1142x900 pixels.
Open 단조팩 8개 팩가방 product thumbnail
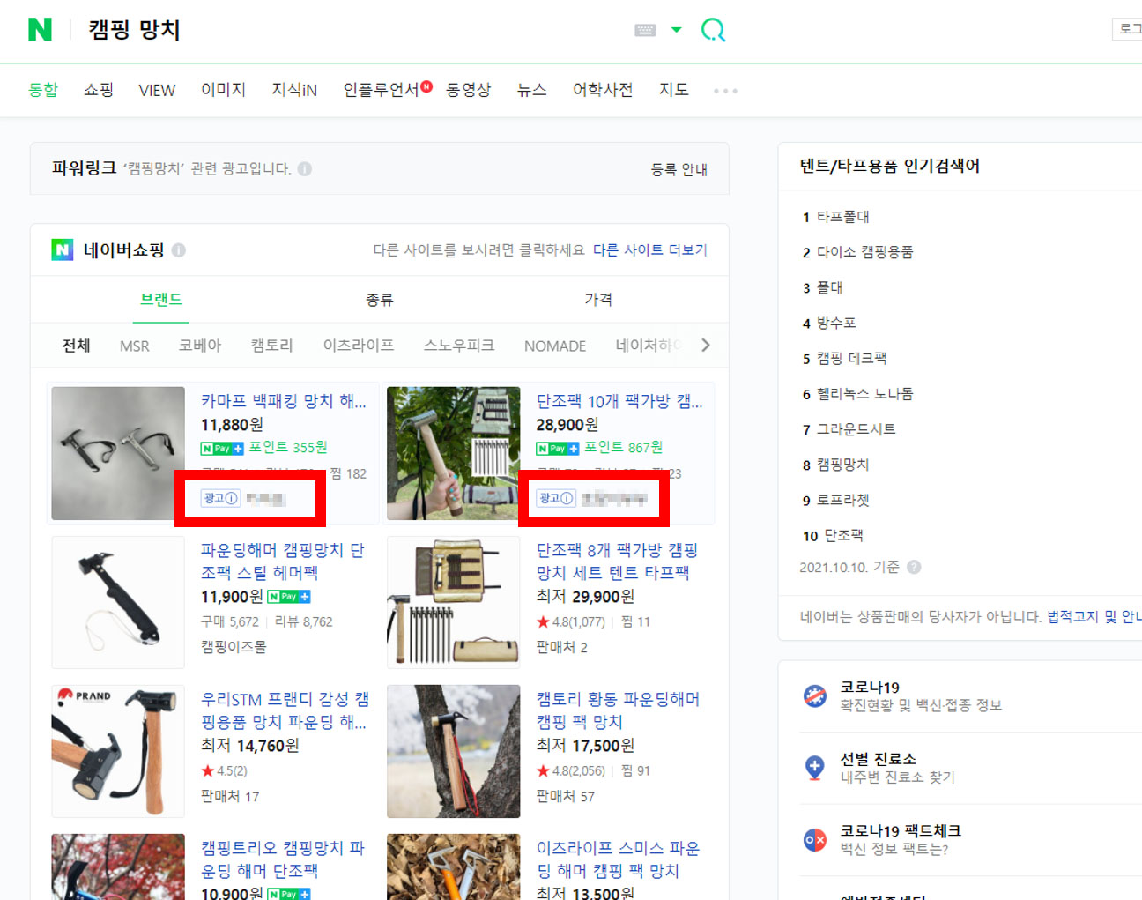454,602
